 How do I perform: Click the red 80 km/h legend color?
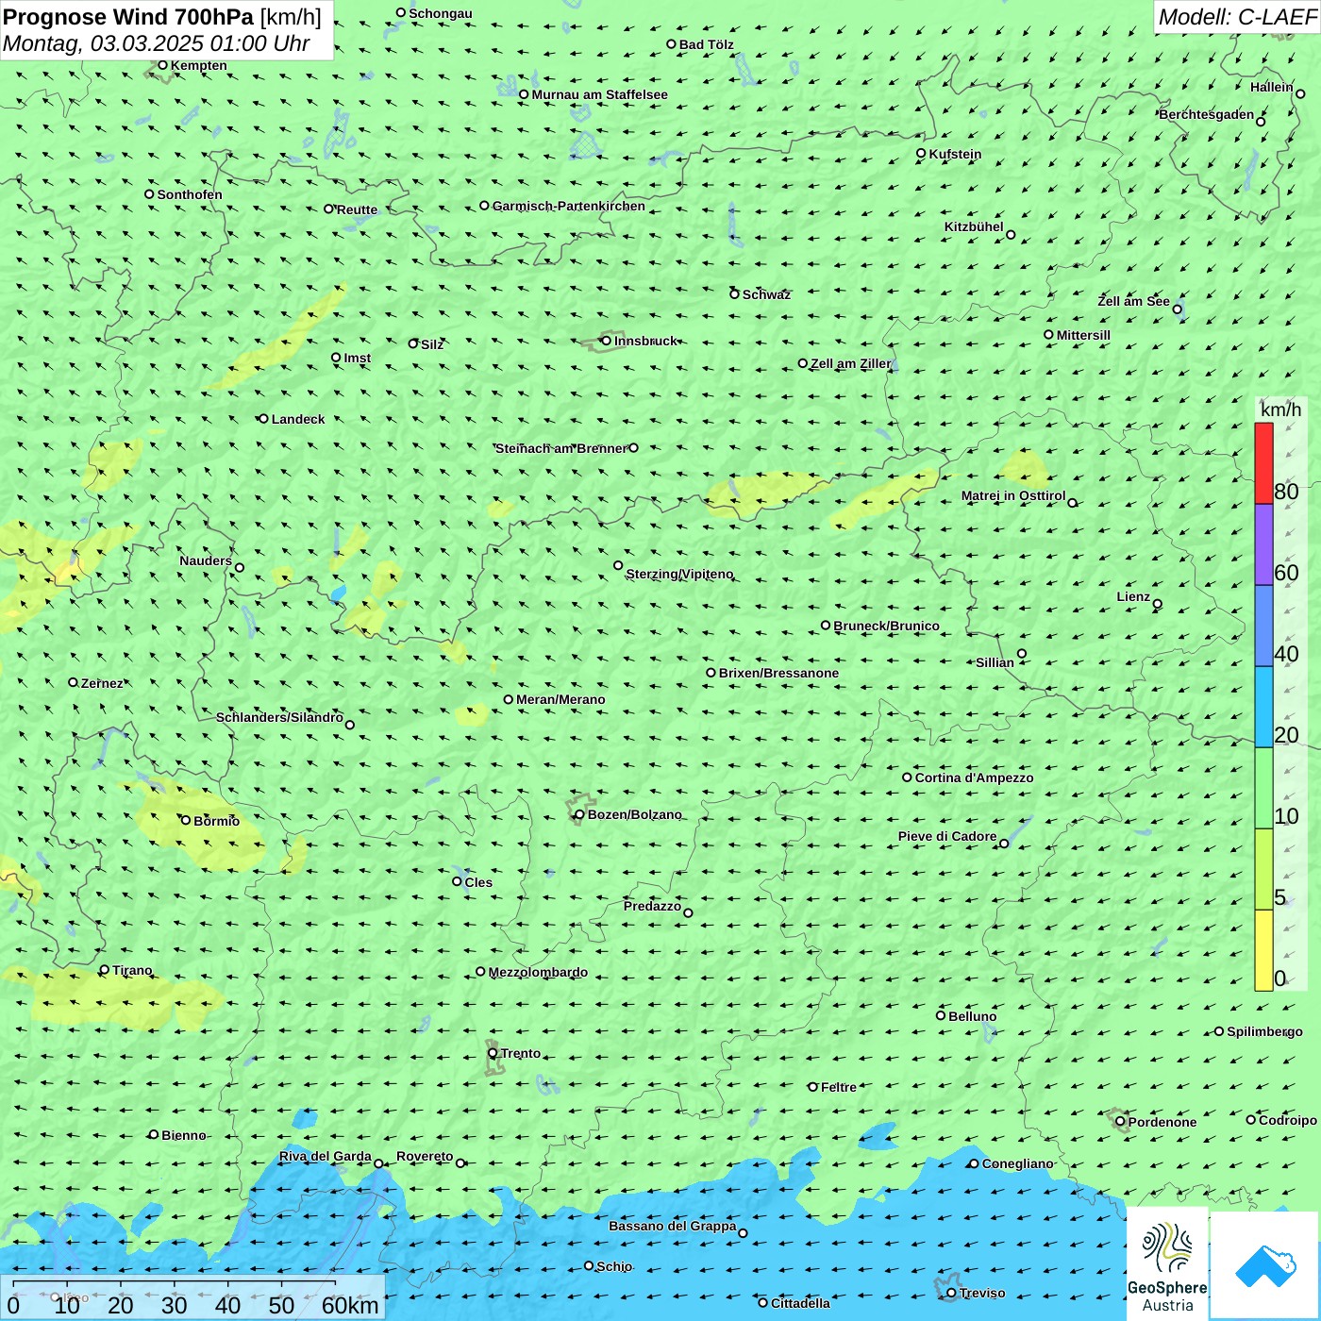[1263, 463]
